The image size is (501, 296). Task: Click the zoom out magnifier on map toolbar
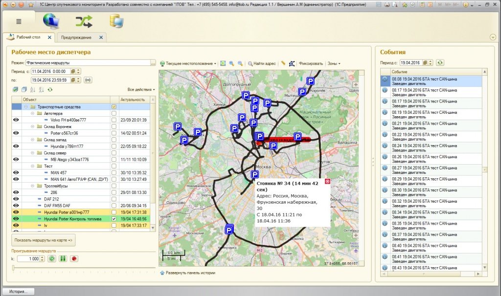click(240, 63)
